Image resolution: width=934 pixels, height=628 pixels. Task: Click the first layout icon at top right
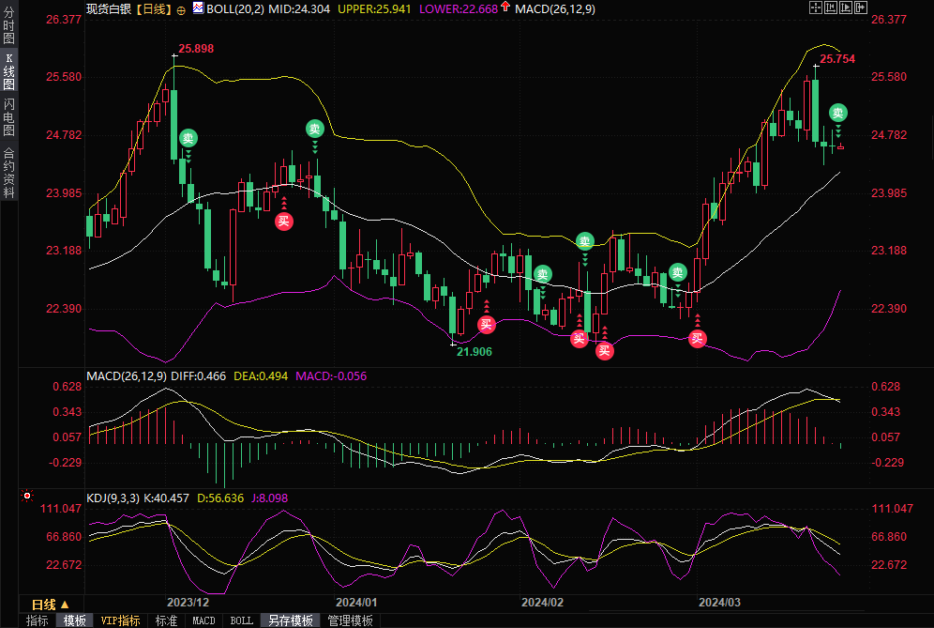[x=814, y=8]
